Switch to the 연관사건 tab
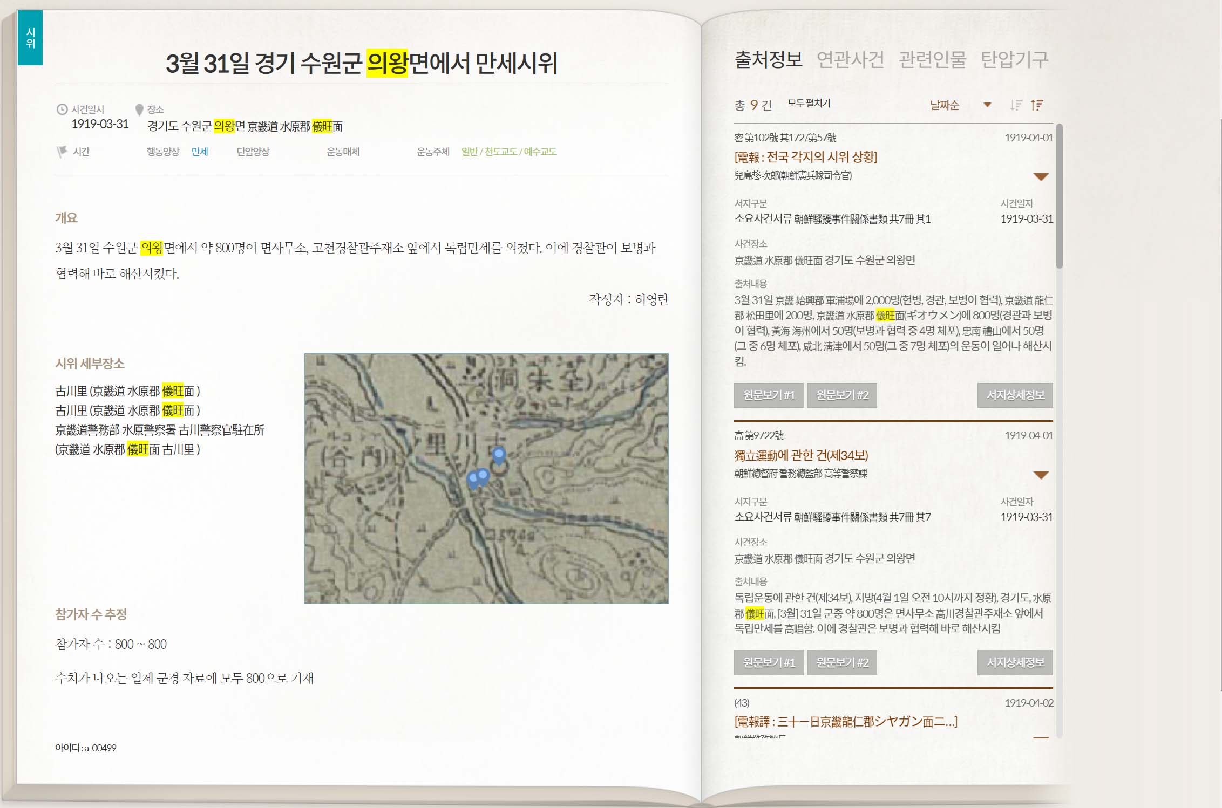The image size is (1222, 808). (x=850, y=59)
